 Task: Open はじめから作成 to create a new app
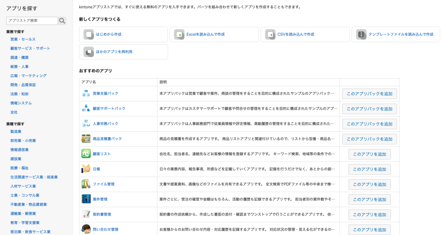(x=123, y=34)
